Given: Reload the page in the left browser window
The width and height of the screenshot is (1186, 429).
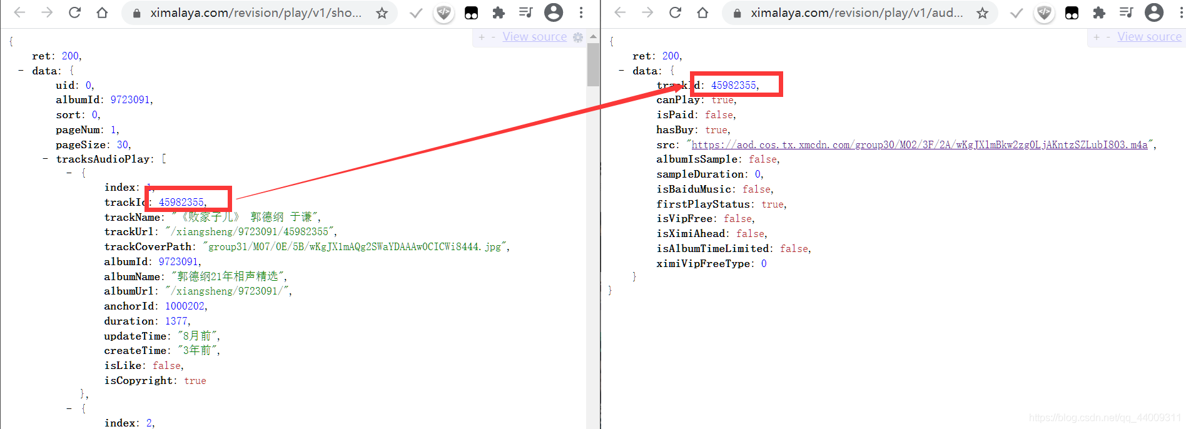Looking at the screenshot, I should tap(74, 13).
